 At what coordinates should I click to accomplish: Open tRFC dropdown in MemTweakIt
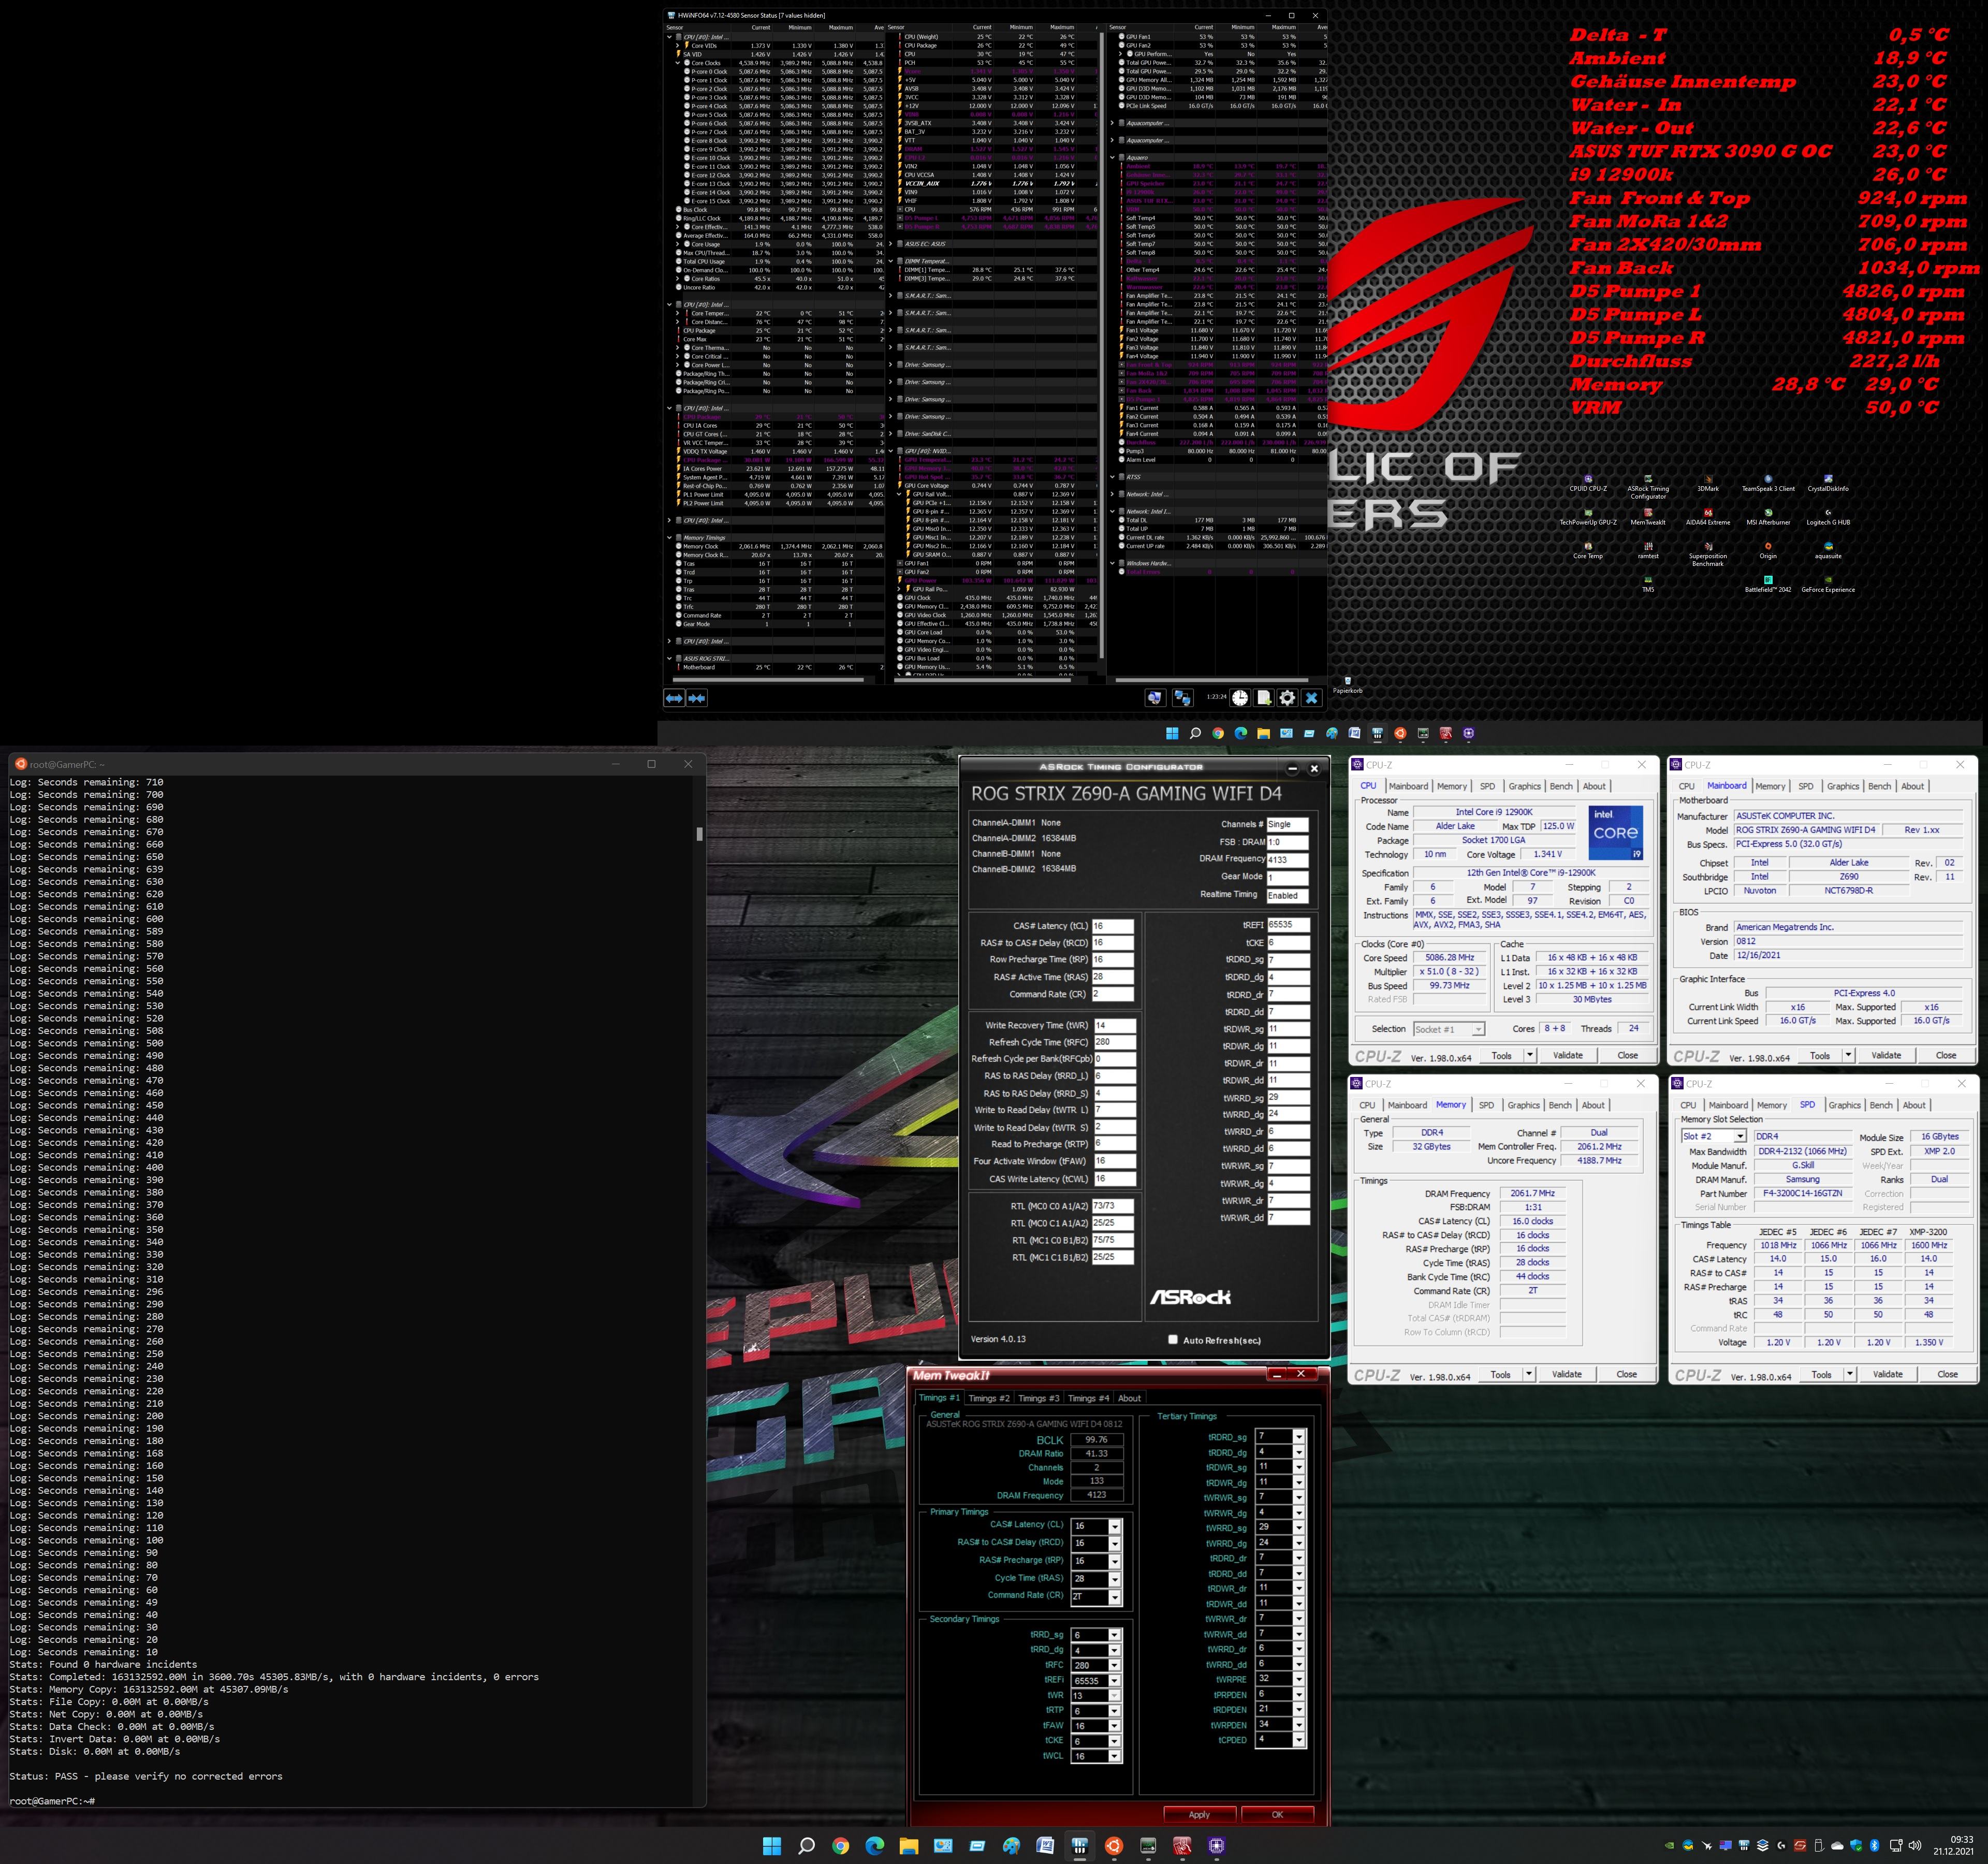[x=1115, y=1665]
